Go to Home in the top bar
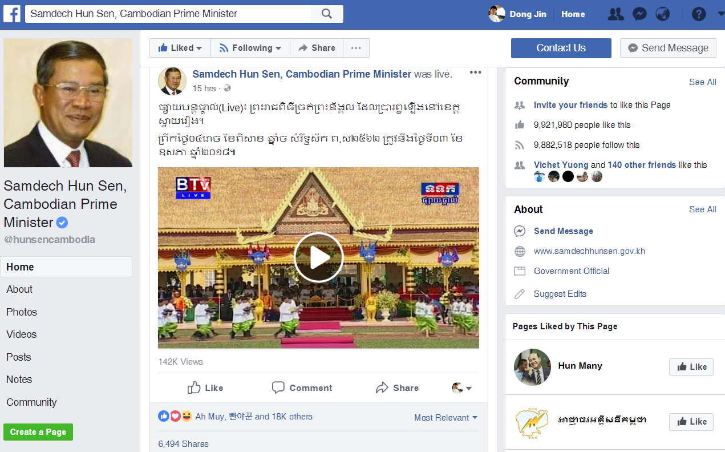Image resolution: width=725 pixels, height=452 pixels. point(573,14)
